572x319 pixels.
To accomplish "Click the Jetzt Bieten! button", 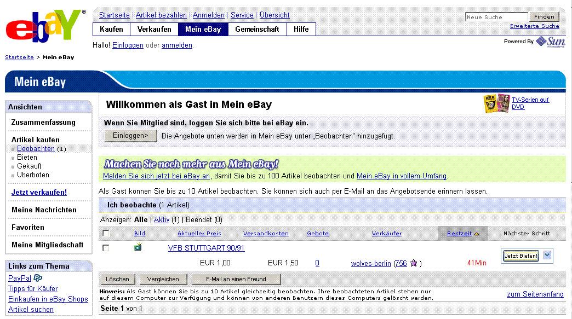I will click(x=520, y=256).
